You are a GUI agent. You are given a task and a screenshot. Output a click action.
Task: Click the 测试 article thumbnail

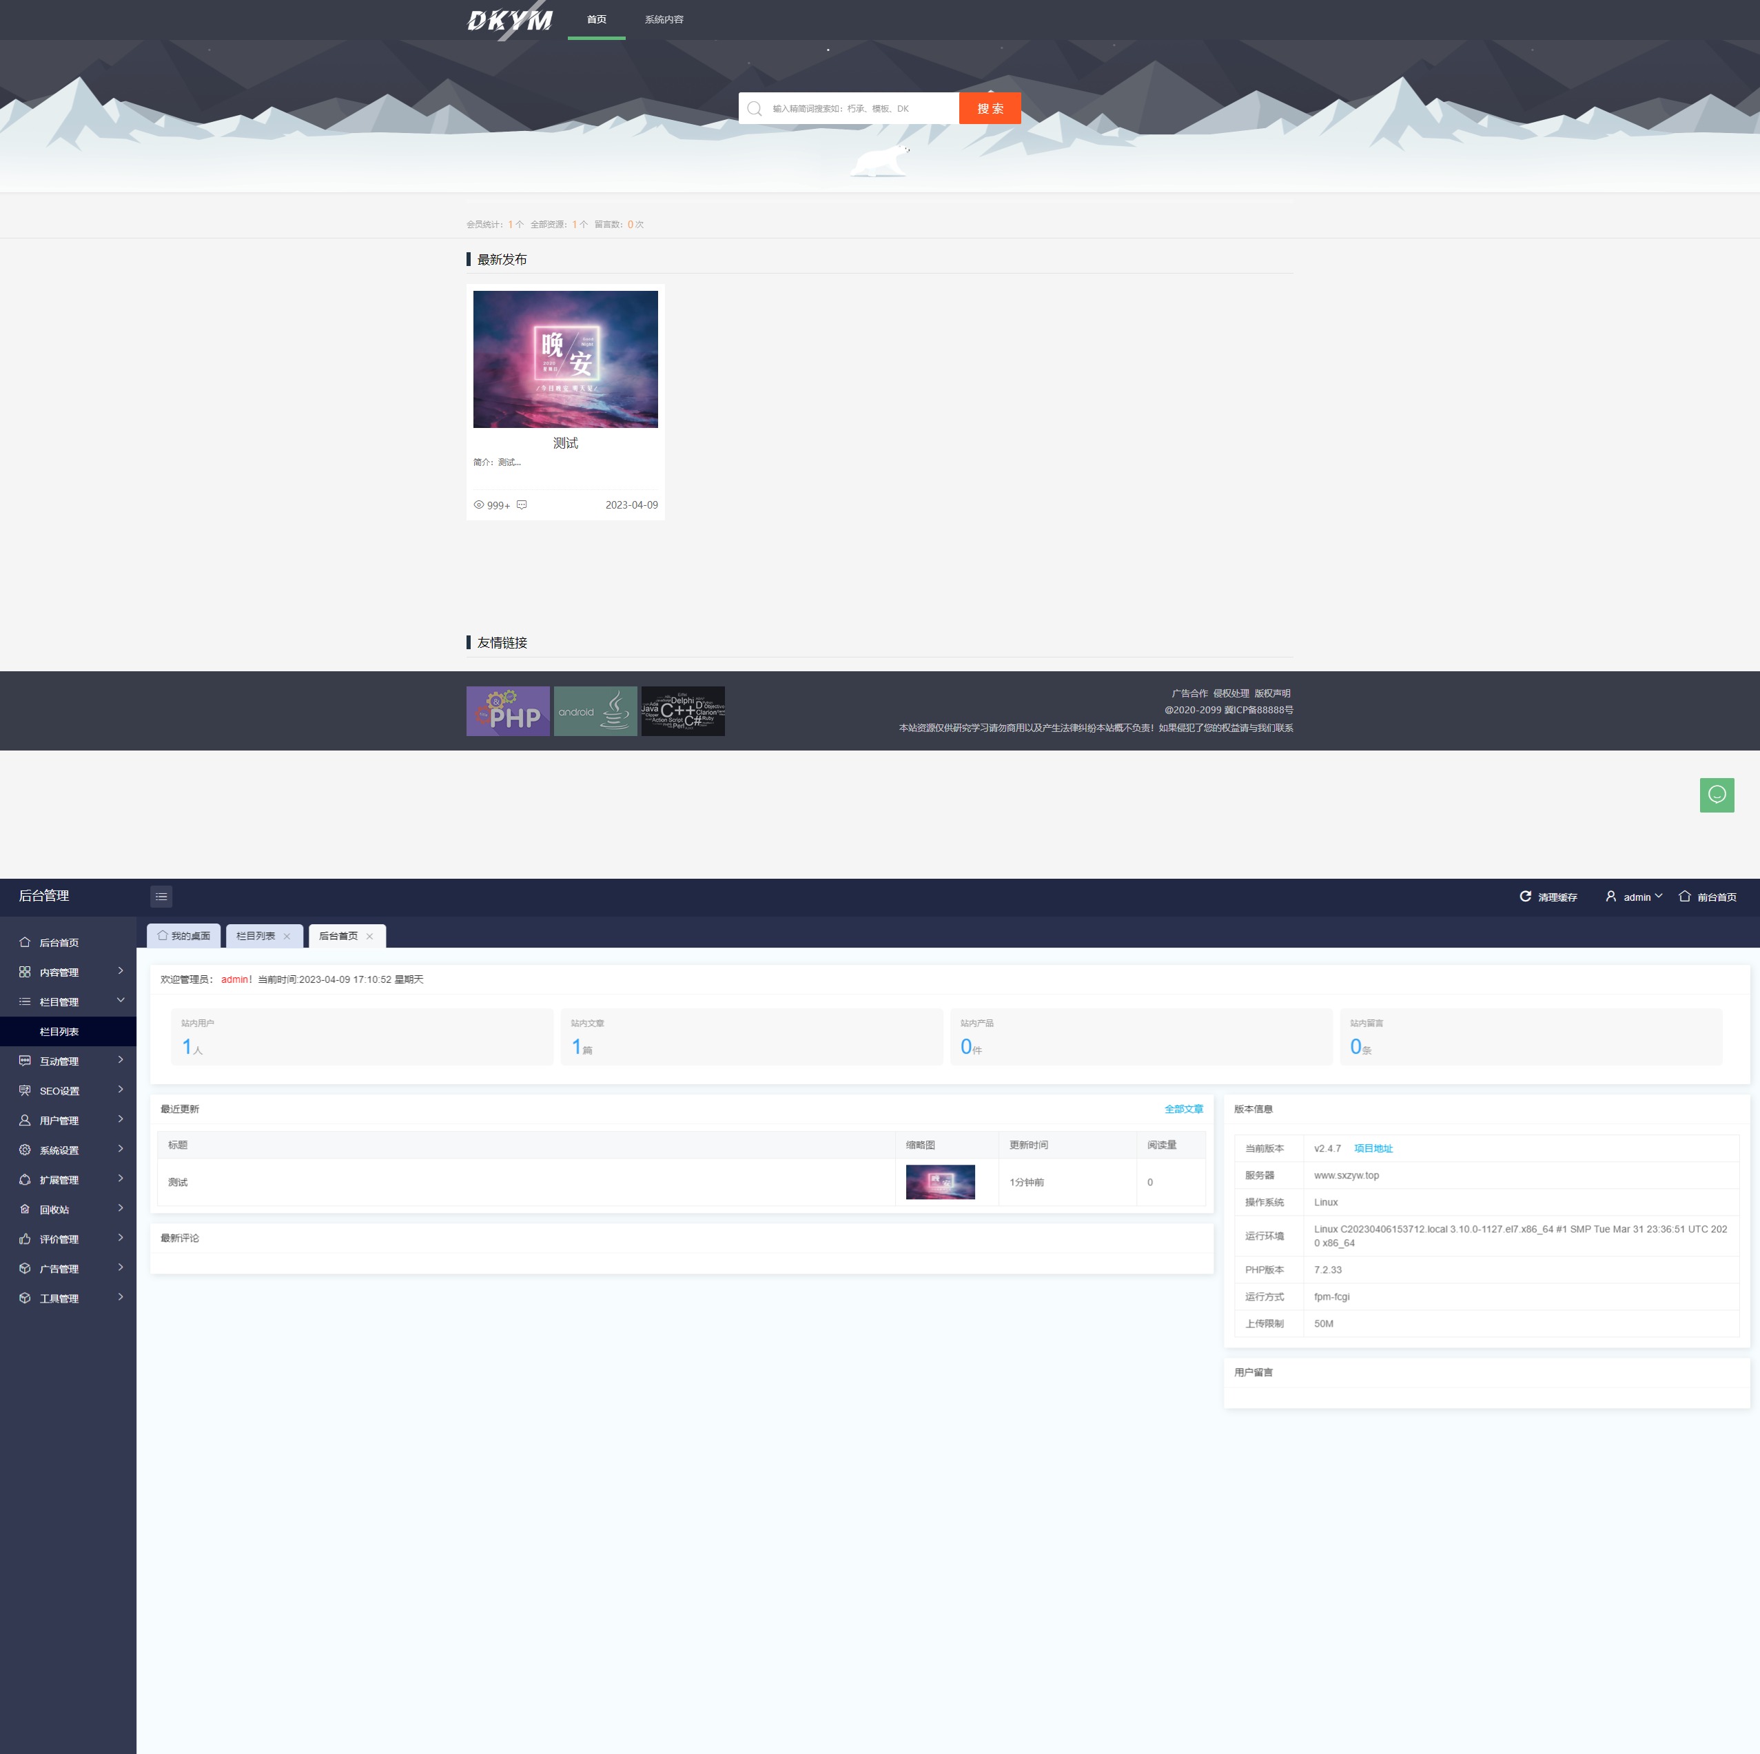564,358
